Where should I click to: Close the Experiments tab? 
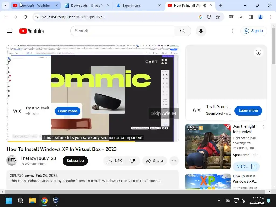tap(160, 5)
